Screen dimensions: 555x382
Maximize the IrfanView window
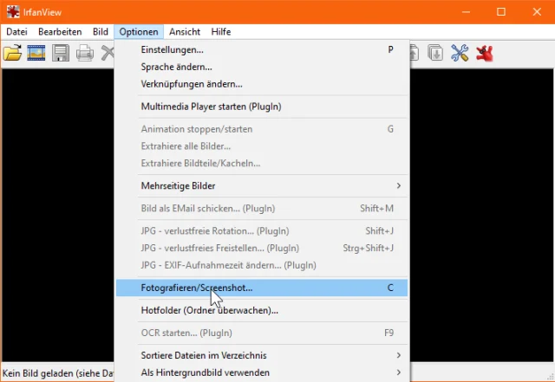pyautogui.click(x=501, y=12)
